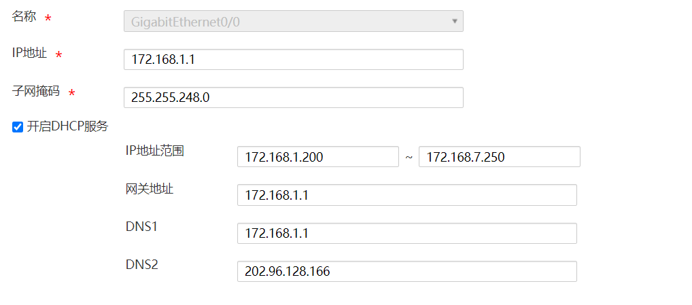Click the required IP地址 label
The image size is (692, 305).
pyautogui.click(x=30, y=54)
